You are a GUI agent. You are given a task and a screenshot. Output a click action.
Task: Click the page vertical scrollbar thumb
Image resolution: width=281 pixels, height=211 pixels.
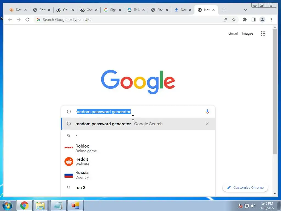(275, 91)
